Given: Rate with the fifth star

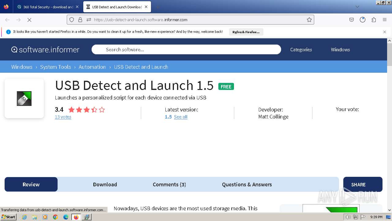Looking at the screenshot, I should click(102, 110).
